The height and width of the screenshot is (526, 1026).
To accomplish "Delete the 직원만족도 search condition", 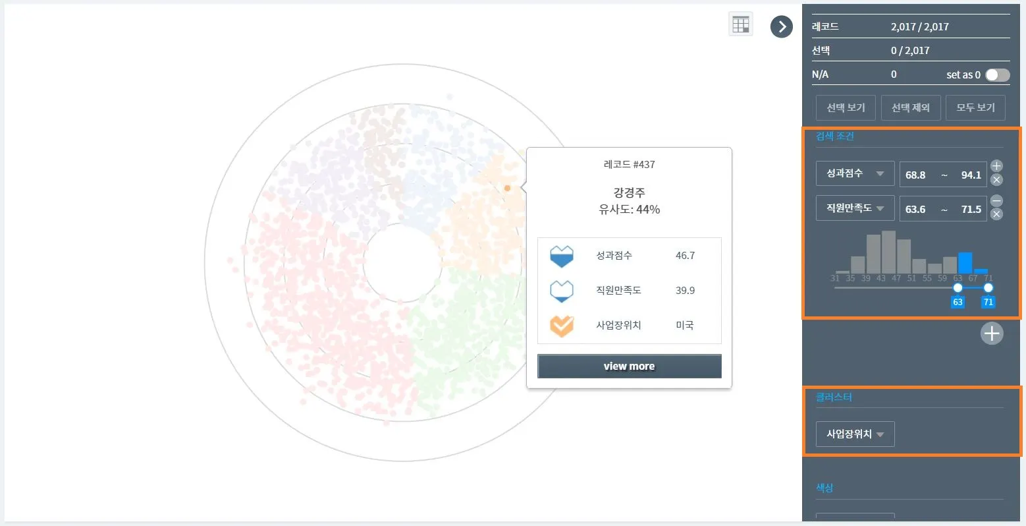I will [x=996, y=214].
